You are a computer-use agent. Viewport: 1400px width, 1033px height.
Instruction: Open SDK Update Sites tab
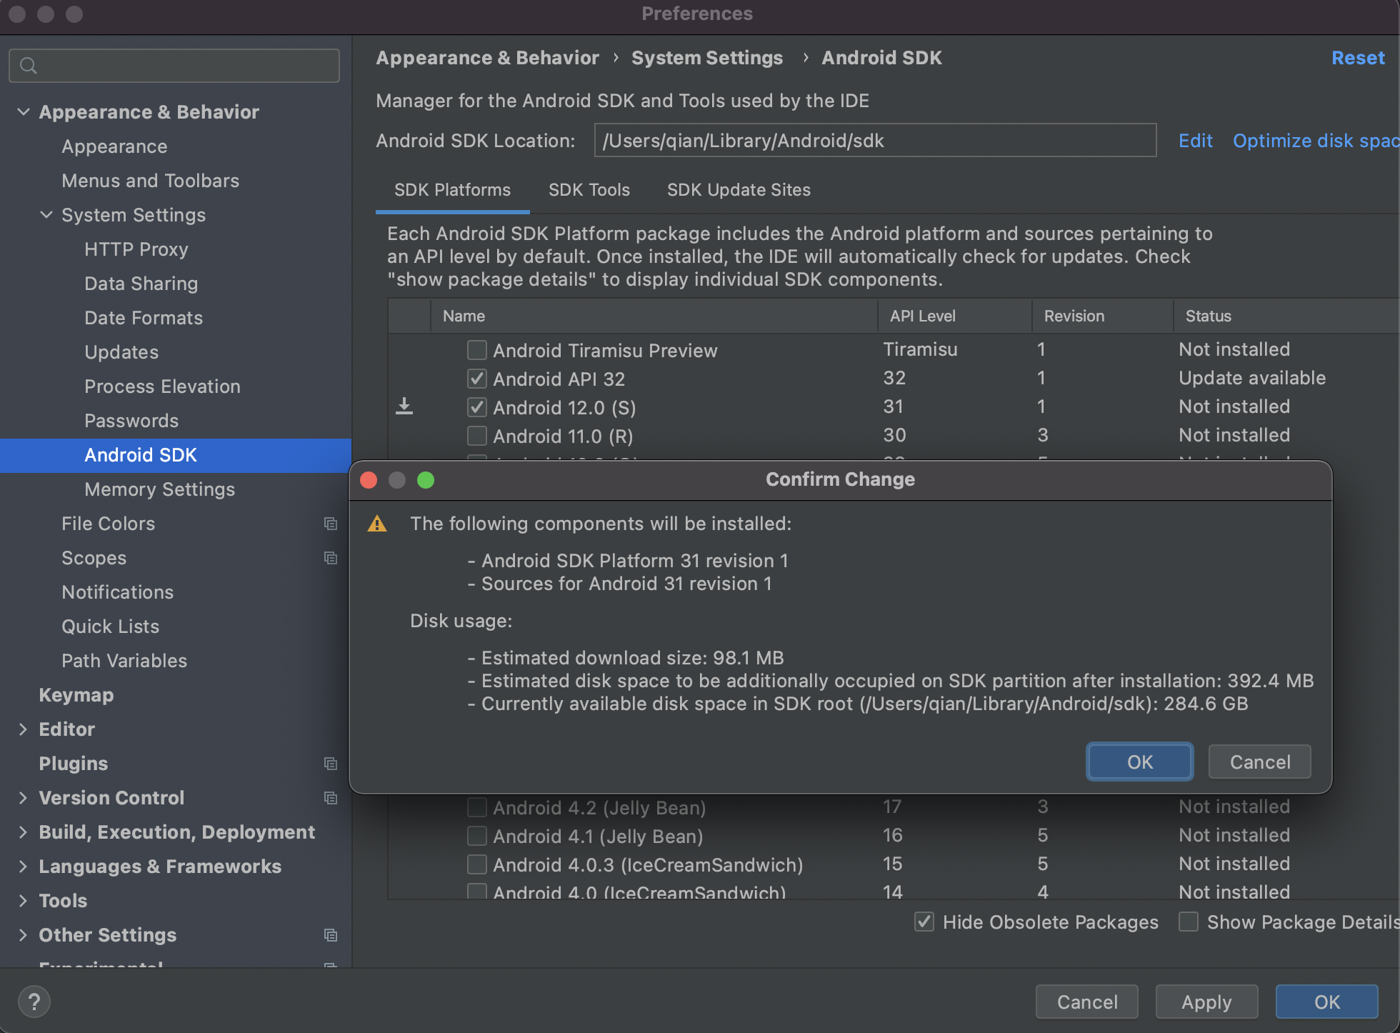[738, 189]
